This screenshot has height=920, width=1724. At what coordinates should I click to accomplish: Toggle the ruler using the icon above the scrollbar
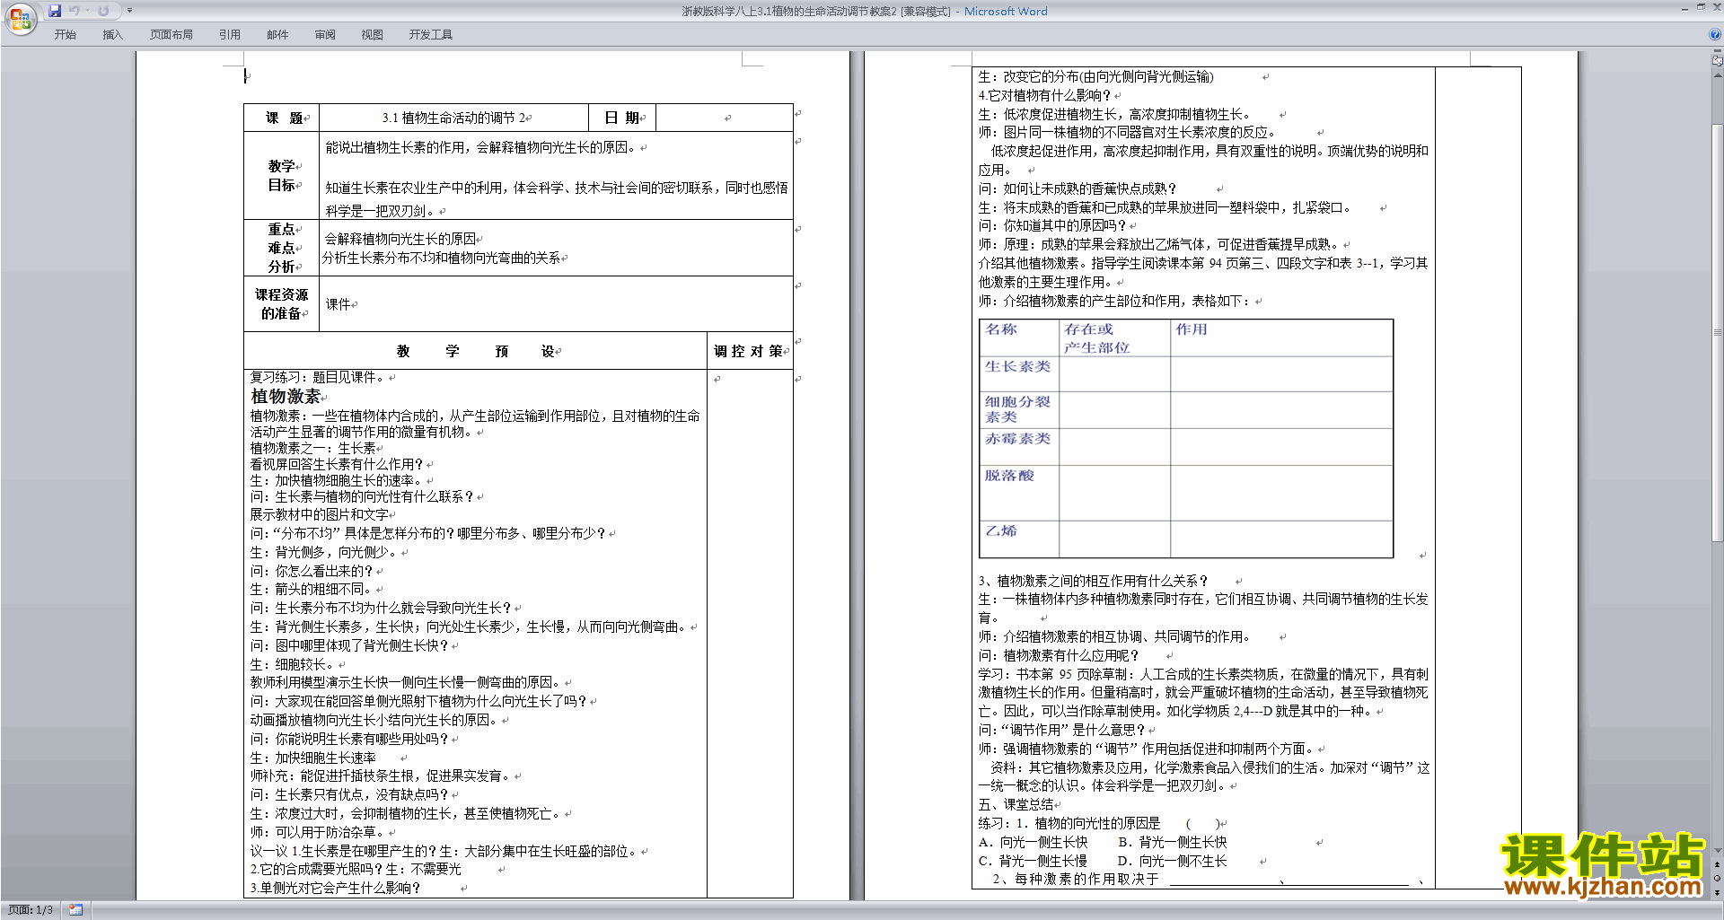1718,62
